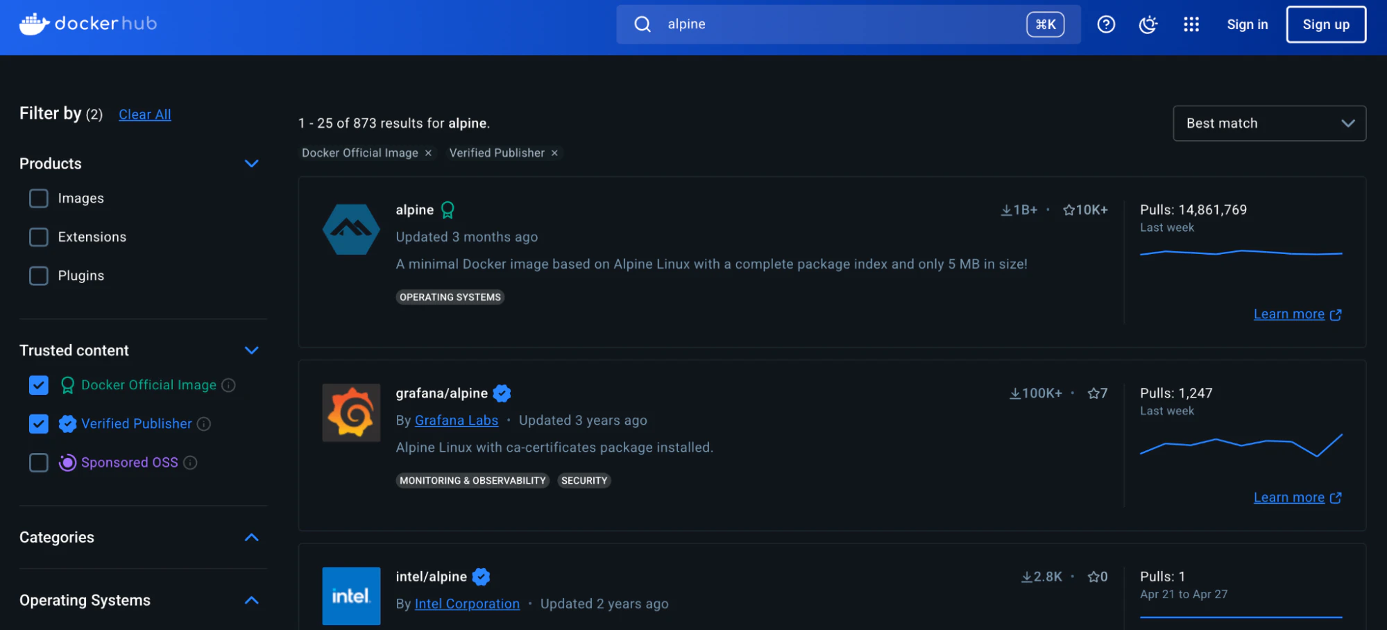This screenshot has height=630, width=1387.
Task: Toggle the dark mode moon icon
Action: click(x=1148, y=24)
